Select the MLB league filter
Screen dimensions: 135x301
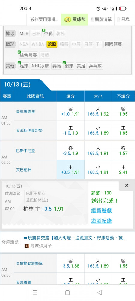tap(24, 34)
